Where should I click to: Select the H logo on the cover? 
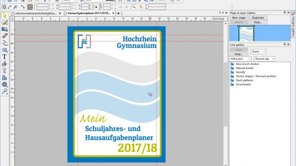pos(84,41)
